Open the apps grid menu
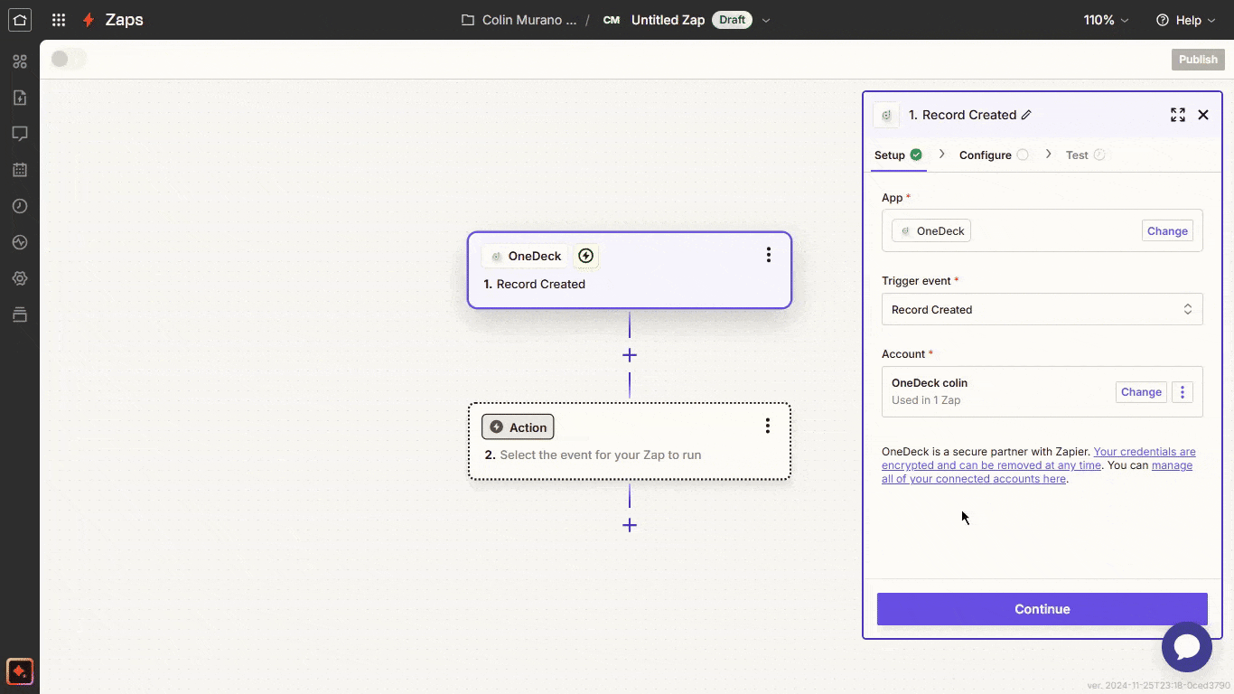 point(59,20)
